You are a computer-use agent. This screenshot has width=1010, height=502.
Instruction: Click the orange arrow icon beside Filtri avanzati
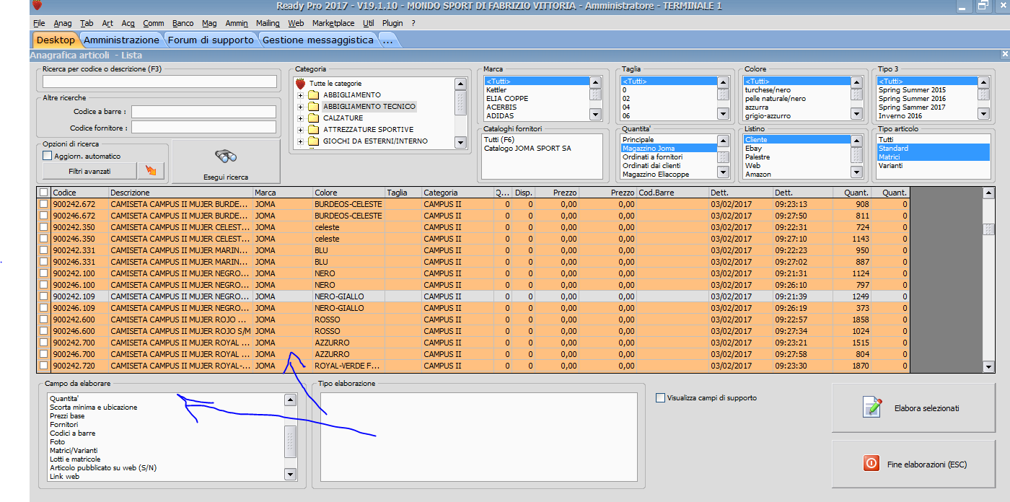pos(151,171)
